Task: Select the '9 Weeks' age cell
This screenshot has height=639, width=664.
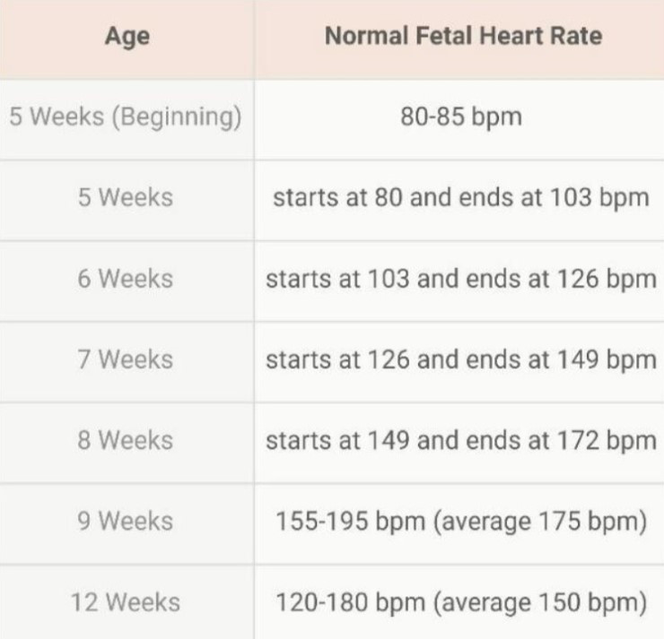Action: 126,521
